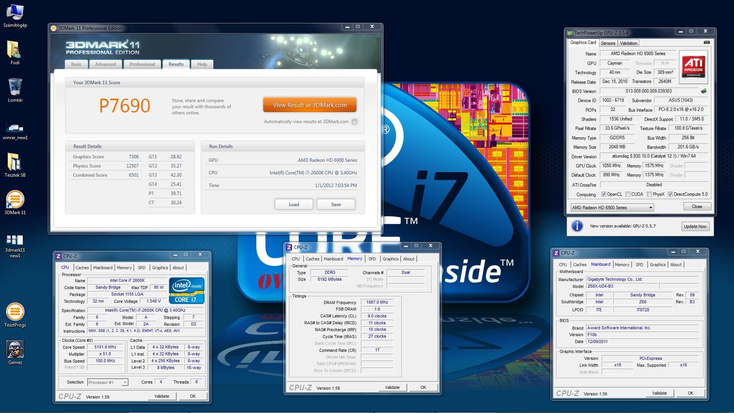Open SPD tab in CPU-Z Memory window
Screen dimensions: 734x413
click(372, 259)
